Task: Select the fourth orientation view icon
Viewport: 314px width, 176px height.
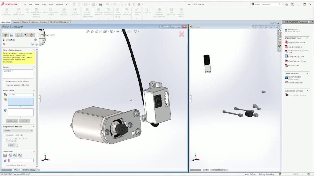Action: [20, 155]
